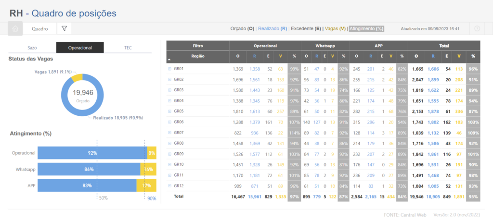
Task: Click the Operacional 8% yellow bar
Action: [x=152, y=153]
